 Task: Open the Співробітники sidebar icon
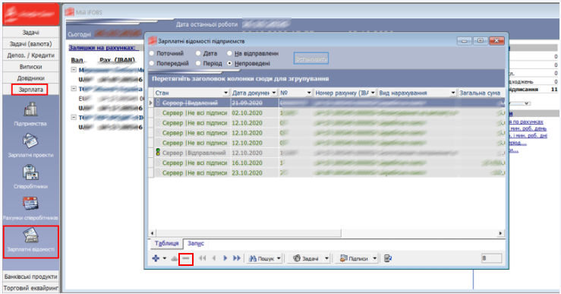pos(31,172)
